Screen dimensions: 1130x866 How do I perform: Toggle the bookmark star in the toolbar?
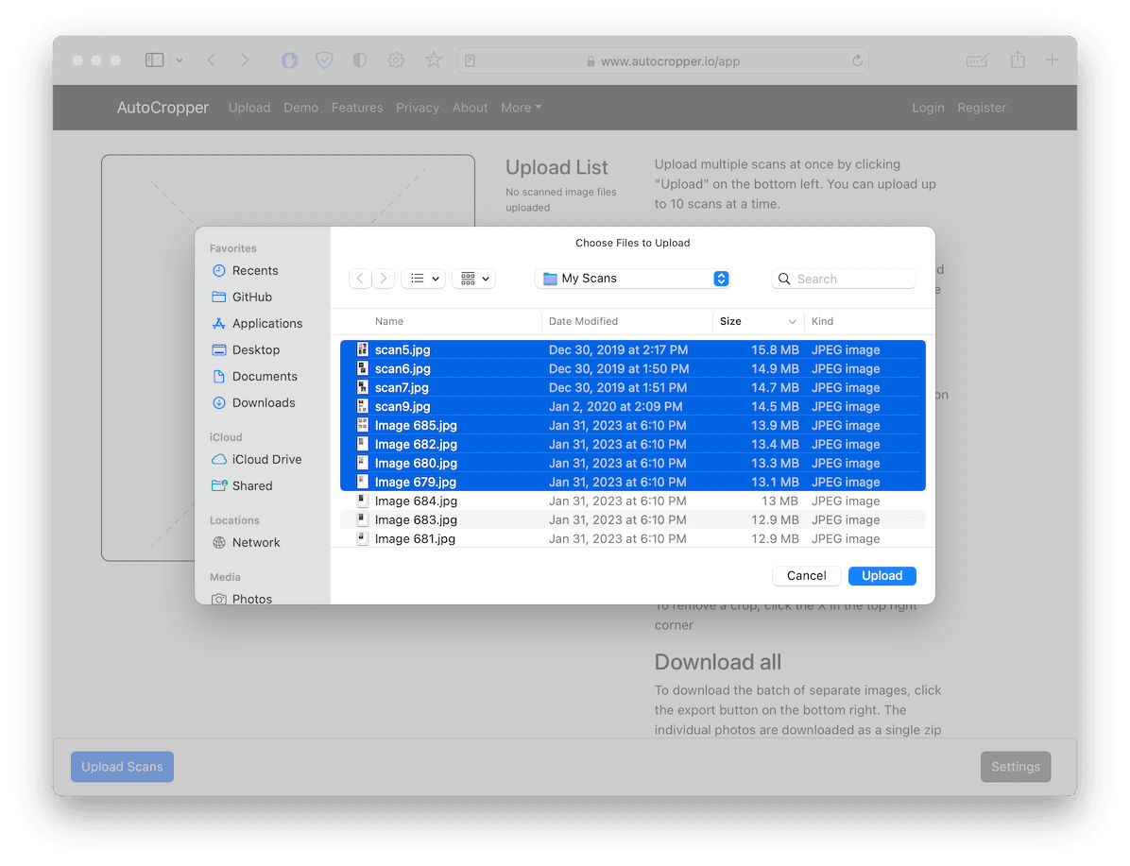click(433, 59)
